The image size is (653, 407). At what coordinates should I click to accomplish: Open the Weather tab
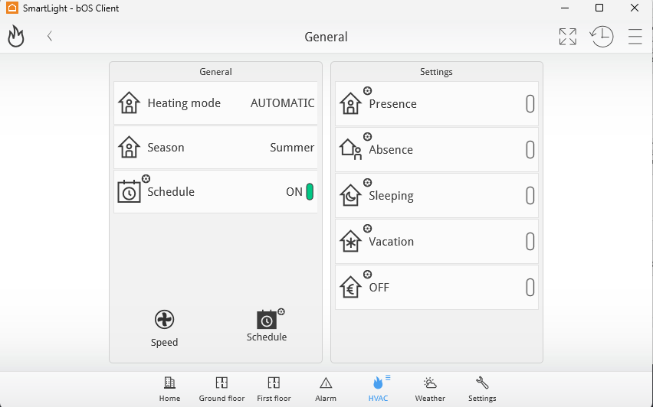(430, 389)
